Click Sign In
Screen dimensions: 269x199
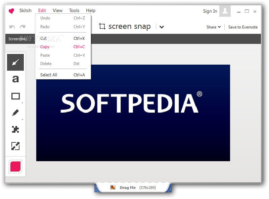click(210, 11)
